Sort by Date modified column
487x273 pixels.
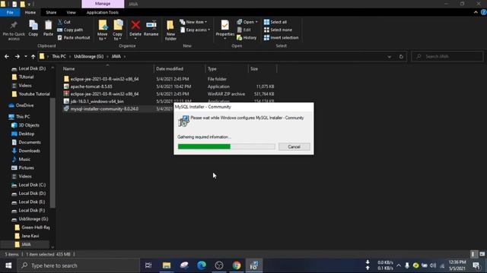tap(180, 69)
